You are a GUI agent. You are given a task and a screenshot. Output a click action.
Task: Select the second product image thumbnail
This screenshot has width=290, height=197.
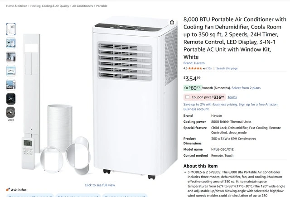click(x=11, y=43)
